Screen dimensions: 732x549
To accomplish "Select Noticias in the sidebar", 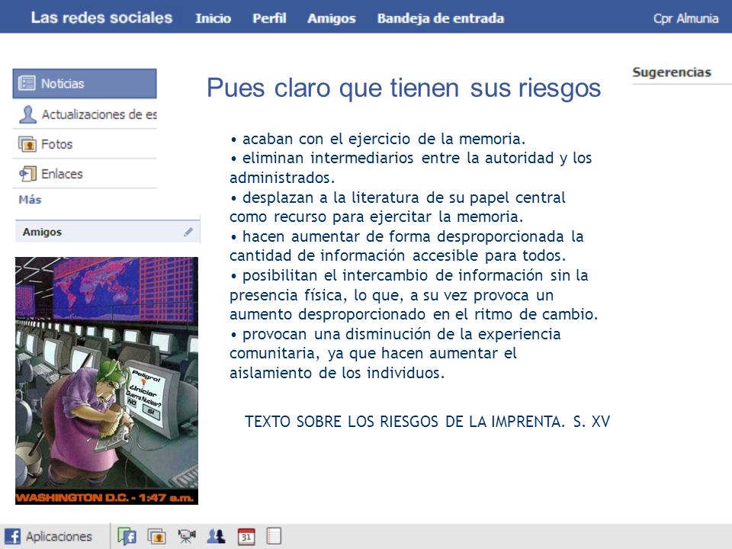I will coord(85,84).
